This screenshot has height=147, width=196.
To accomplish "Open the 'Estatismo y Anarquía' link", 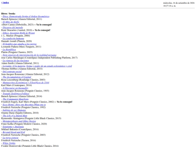I will click(13, 127).
